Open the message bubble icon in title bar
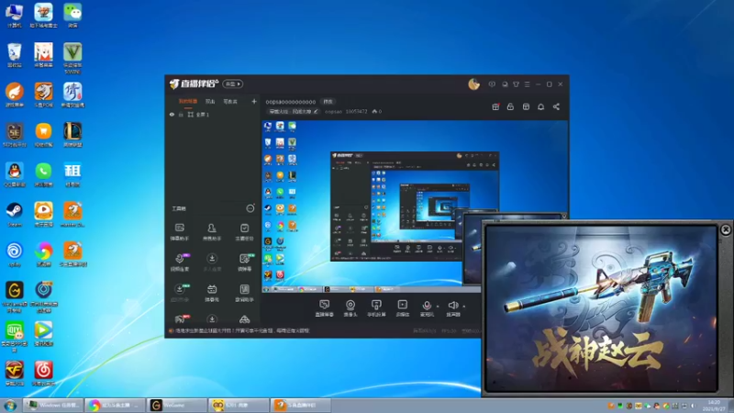The width and height of the screenshot is (734, 413). (x=492, y=84)
